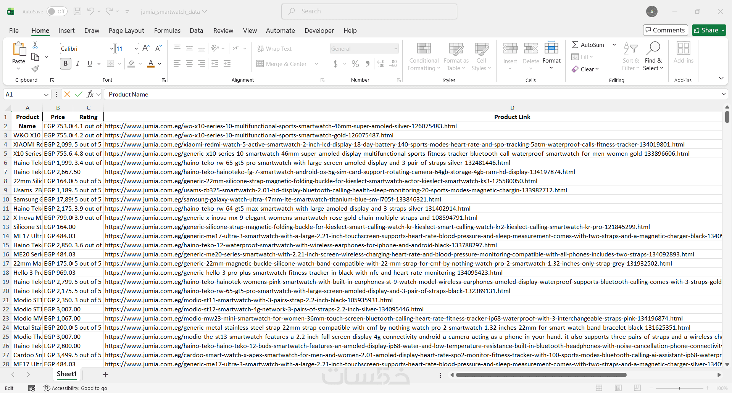Image resolution: width=732 pixels, height=393 pixels.
Task: Switch to Page Layout view
Action: [x=618, y=388]
